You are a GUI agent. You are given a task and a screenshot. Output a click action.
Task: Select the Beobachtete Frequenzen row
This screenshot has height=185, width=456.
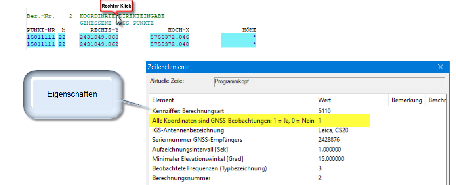click(209, 168)
